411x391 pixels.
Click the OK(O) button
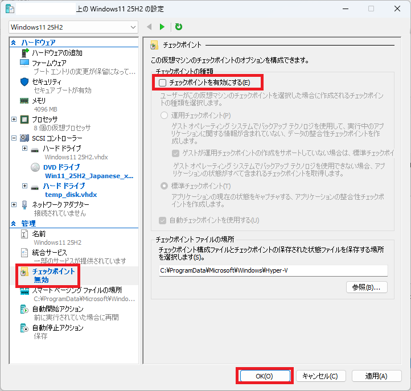click(x=265, y=376)
